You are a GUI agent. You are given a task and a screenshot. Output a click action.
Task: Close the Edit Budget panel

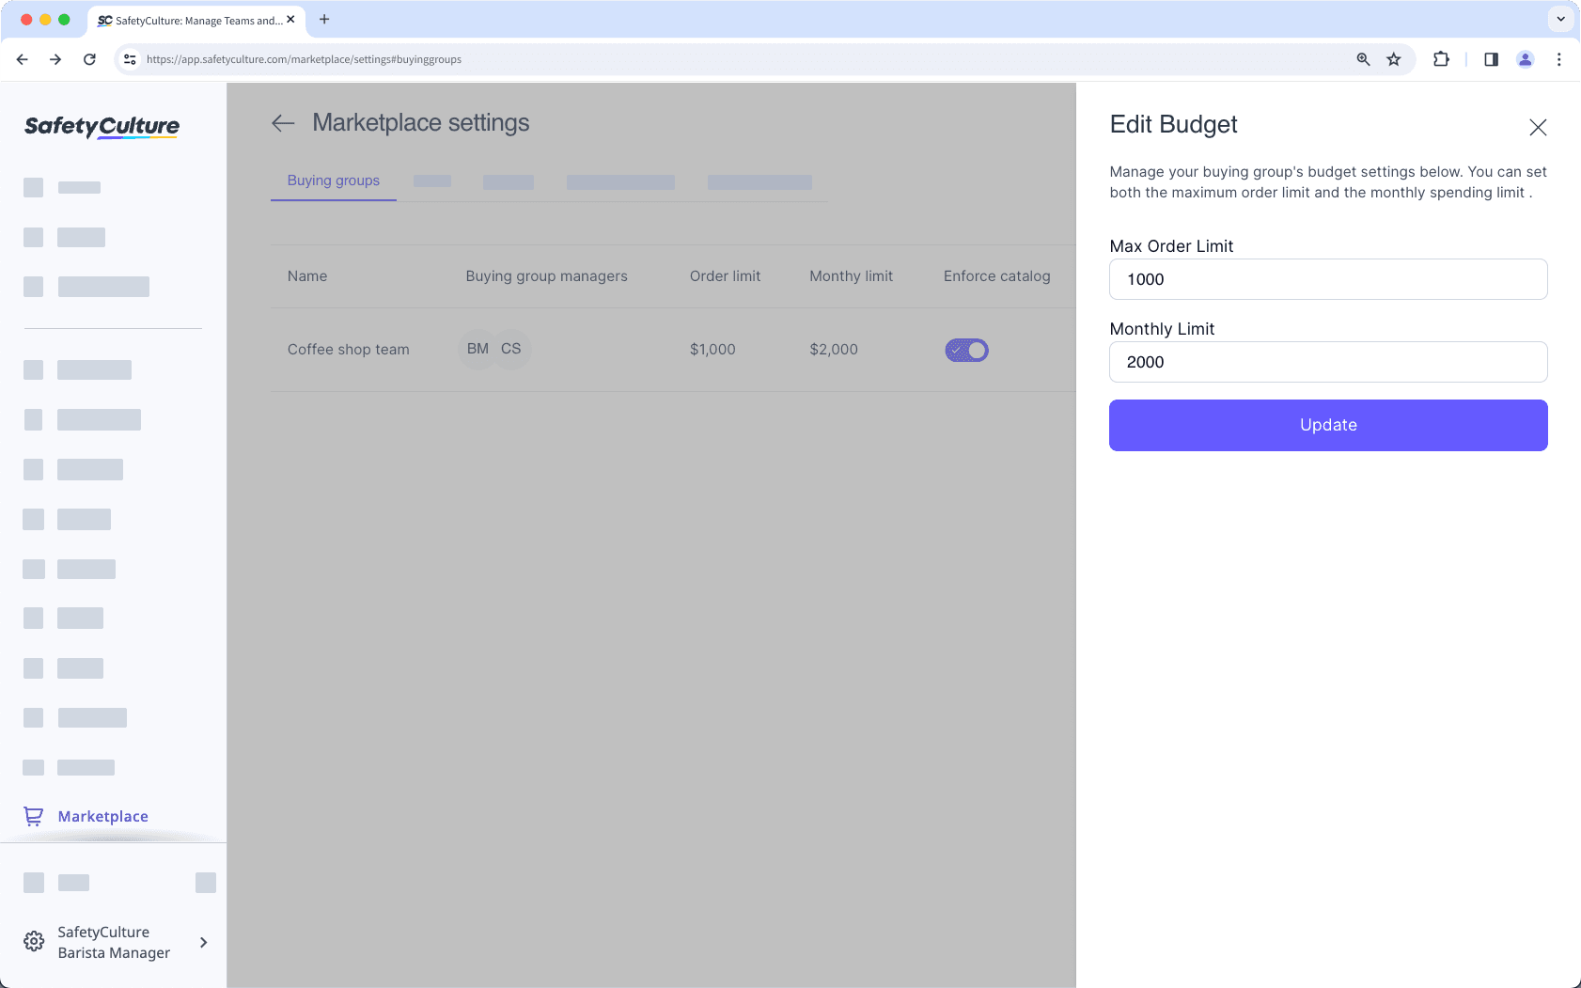click(1538, 127)
